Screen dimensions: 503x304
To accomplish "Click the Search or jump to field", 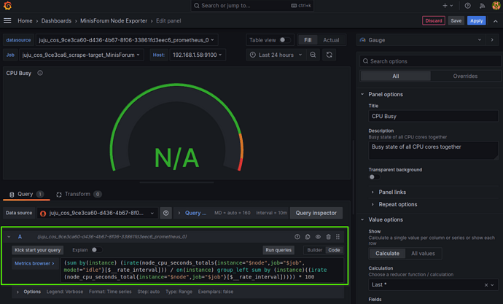I will (252, 5).
